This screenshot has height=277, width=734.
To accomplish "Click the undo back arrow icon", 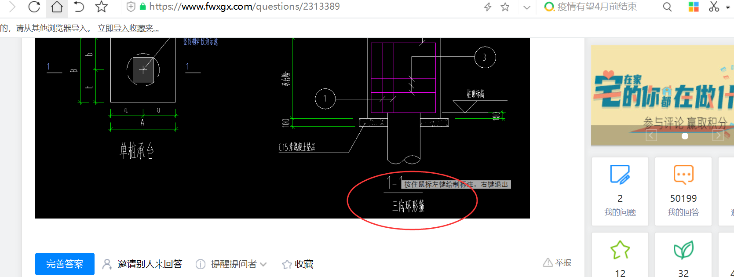I will [79, 7].
